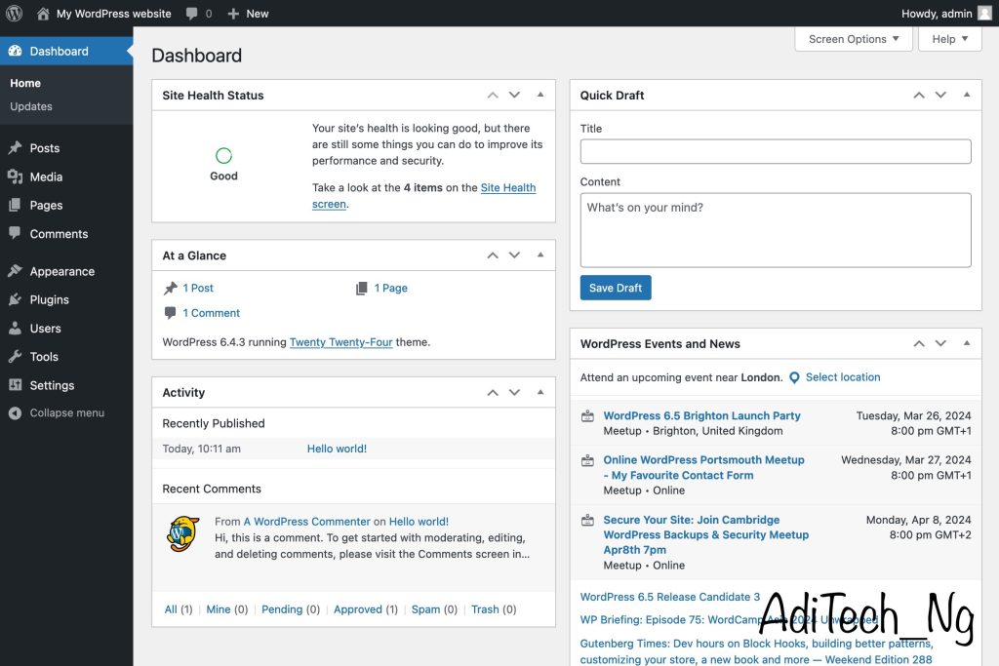The width and height of the screenshot is (999, 666).
Task: Filter comments by Spam (0)
Action: click(x=434, y=609)
